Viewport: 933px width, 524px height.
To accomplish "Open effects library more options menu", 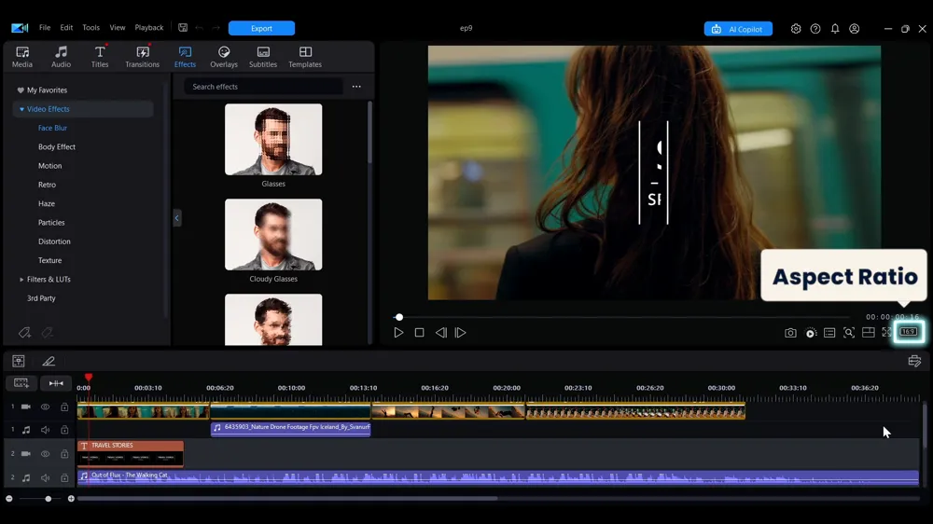I will (x=356, y=87).
